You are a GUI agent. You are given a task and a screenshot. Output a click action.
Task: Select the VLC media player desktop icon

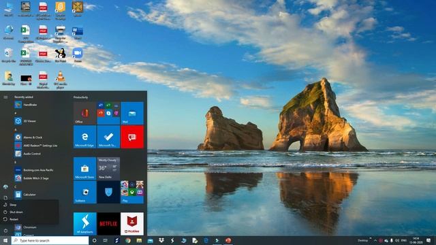[61, 80]
